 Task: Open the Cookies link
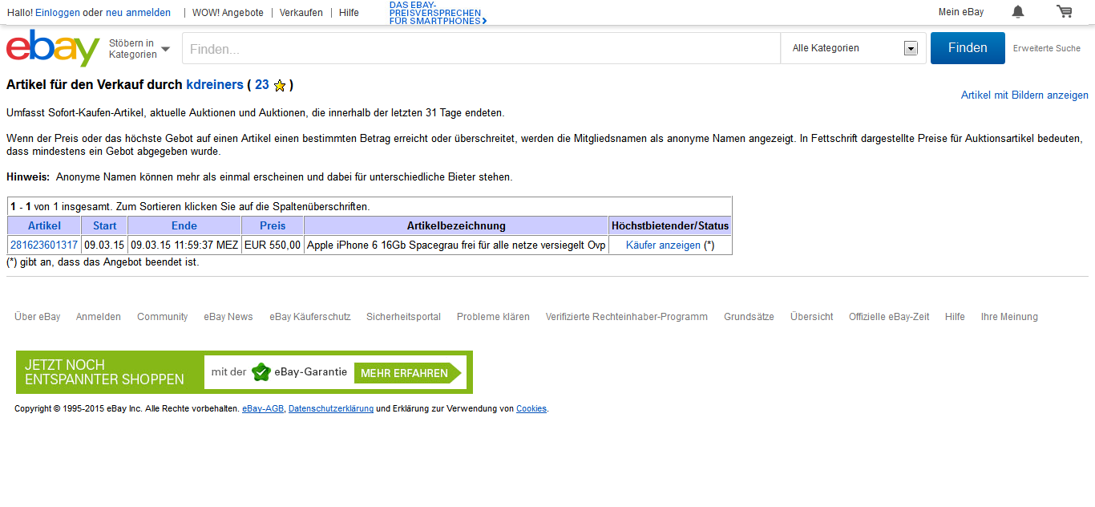[531, 409]
